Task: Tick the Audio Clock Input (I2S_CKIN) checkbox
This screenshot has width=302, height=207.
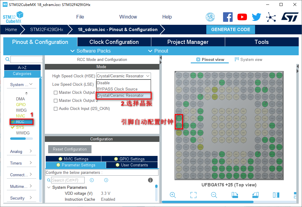Action: click(56, 109)
